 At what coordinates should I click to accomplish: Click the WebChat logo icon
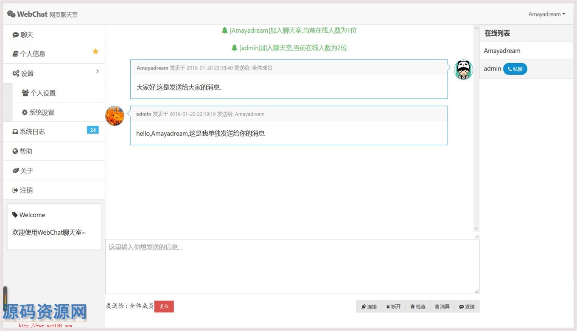click(x=11, y=14)
